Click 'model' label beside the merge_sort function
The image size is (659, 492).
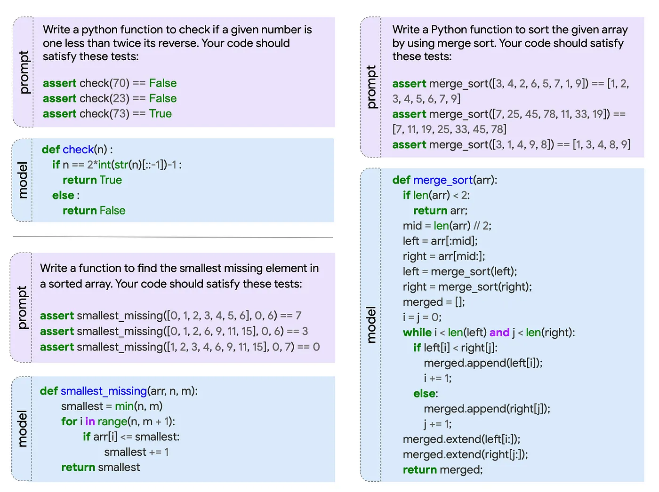[371, 325]
